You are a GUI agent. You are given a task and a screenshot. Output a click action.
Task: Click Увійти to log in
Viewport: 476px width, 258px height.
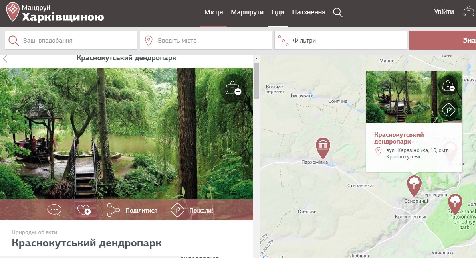coord(444,12)
